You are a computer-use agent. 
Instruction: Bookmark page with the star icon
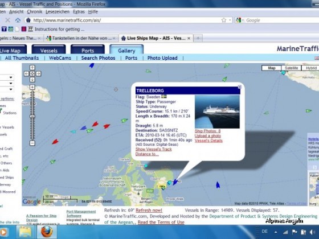point(224,20)
